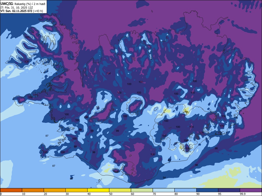Click the golden 30–40 legend swatch

(77, 190)
